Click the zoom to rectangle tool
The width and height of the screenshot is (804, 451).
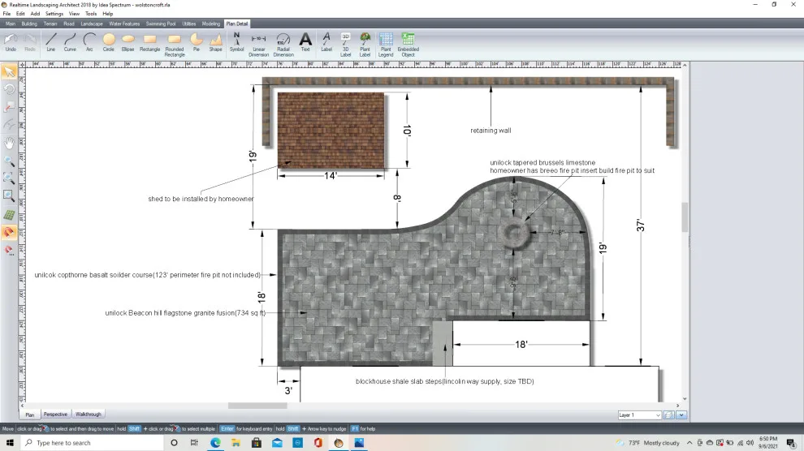pyautogui.click(x=9, y=195)
